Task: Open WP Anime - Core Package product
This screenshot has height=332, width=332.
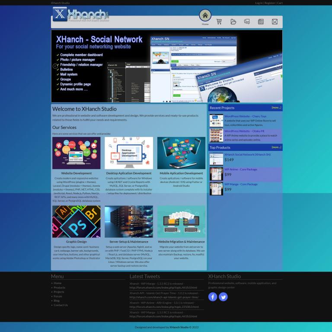Action: coord(240,169)
